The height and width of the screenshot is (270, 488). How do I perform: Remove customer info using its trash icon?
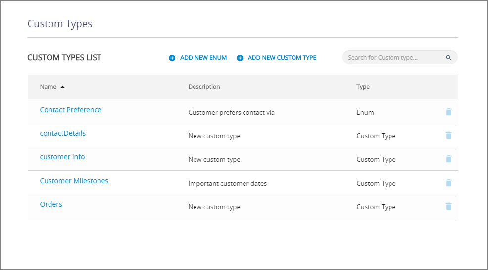[448, 159]
